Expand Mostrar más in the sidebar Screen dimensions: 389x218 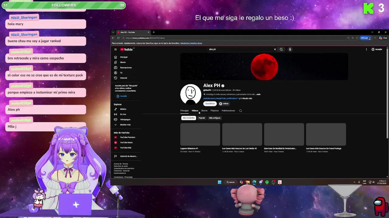[125, 125]
